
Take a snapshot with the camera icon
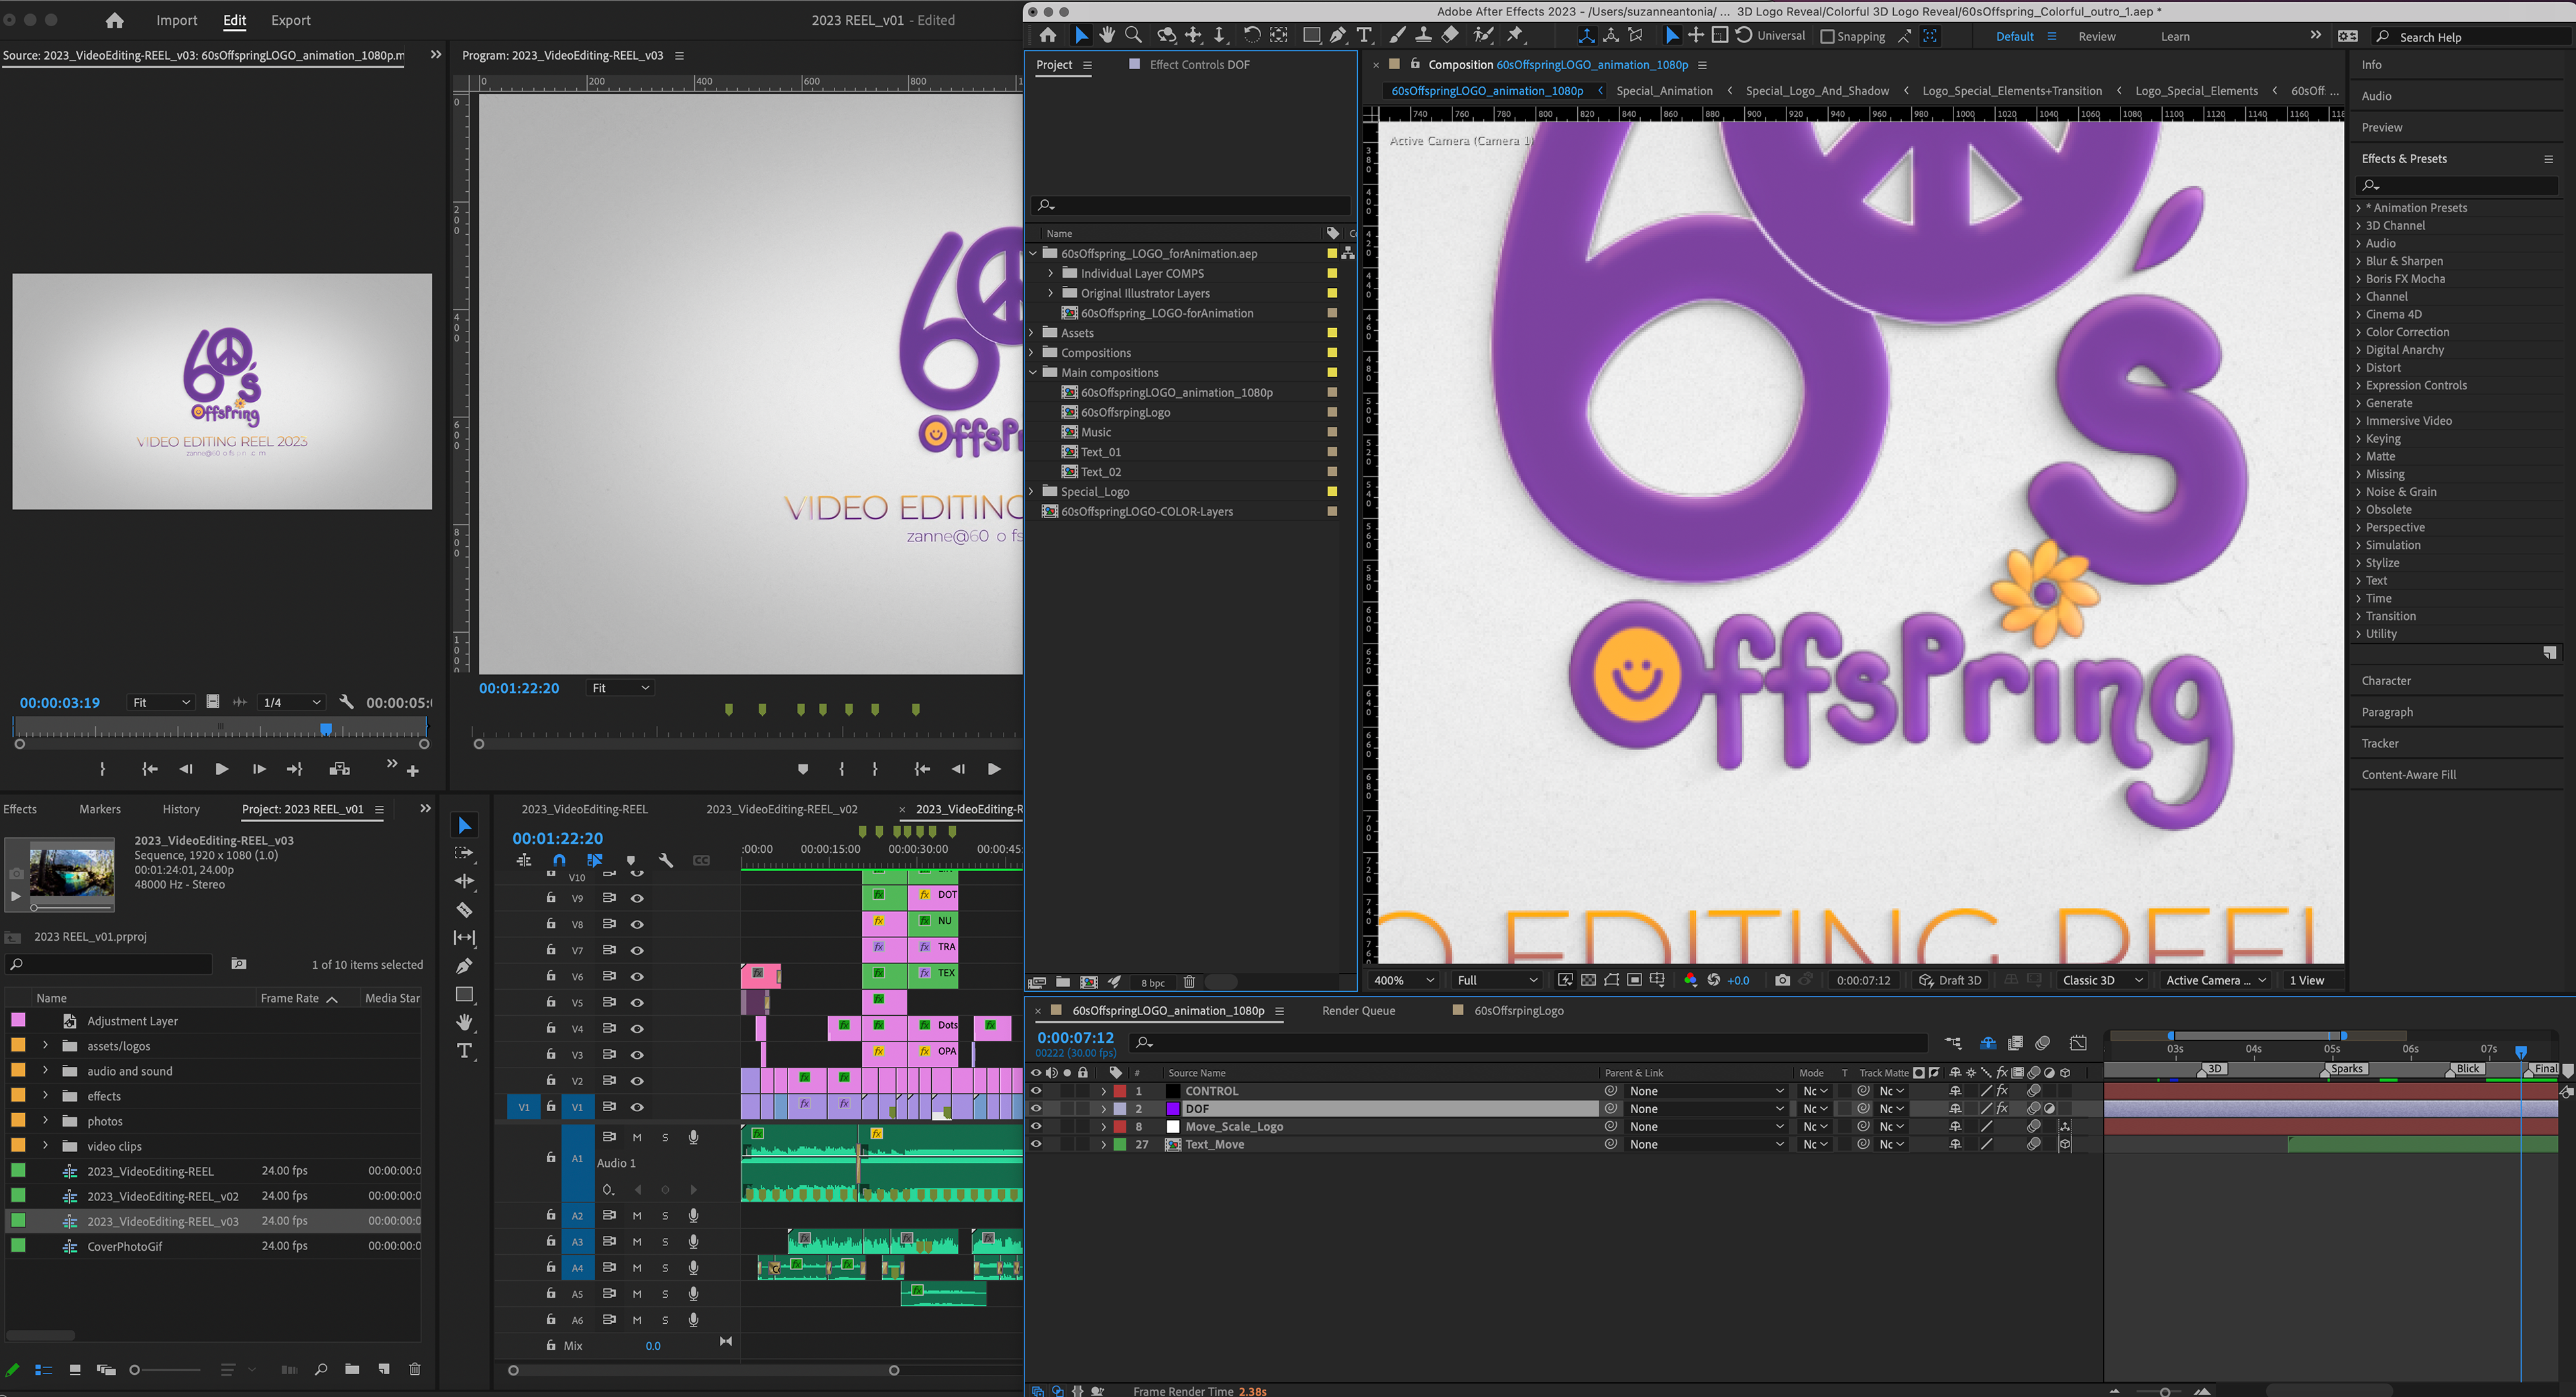[1782, 980]
